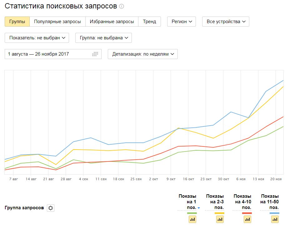Expand the Все устройства device filter
289x228 pixels.
[226, 22]
